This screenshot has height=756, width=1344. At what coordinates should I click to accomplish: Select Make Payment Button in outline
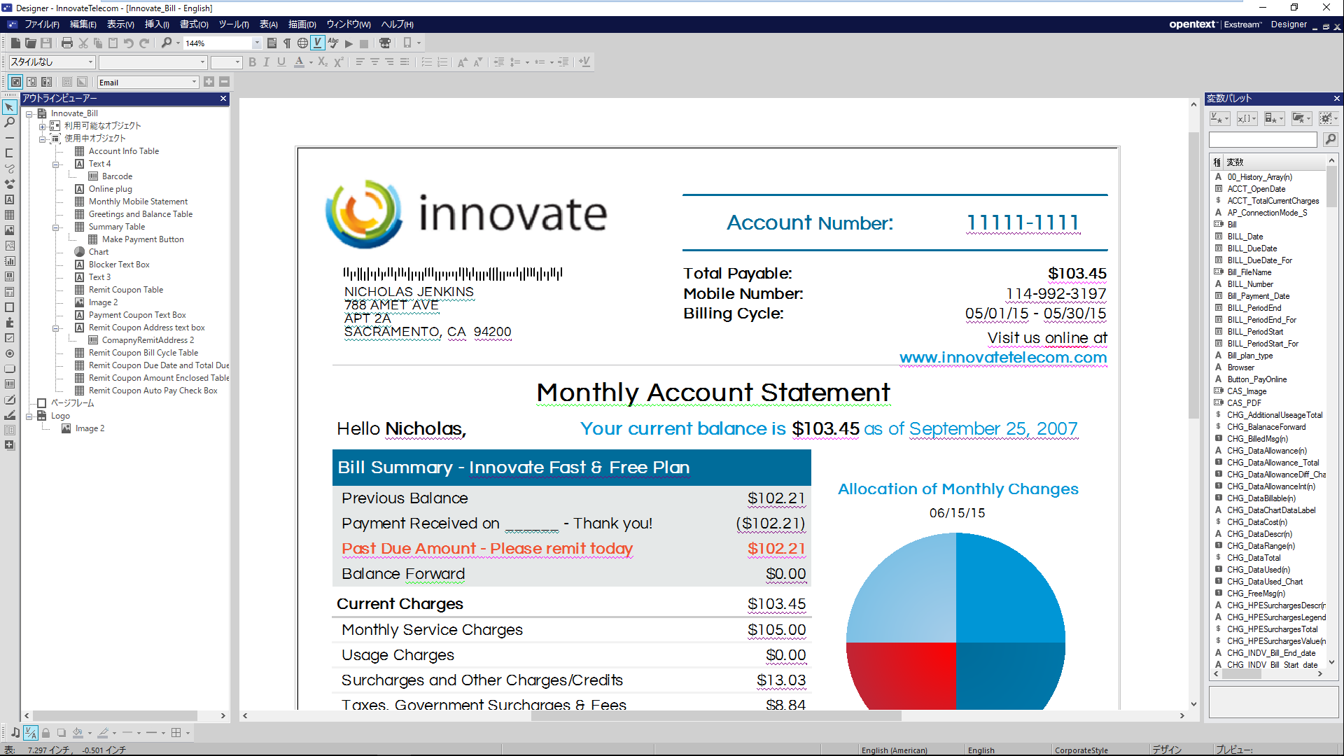(x=143, y=239)
